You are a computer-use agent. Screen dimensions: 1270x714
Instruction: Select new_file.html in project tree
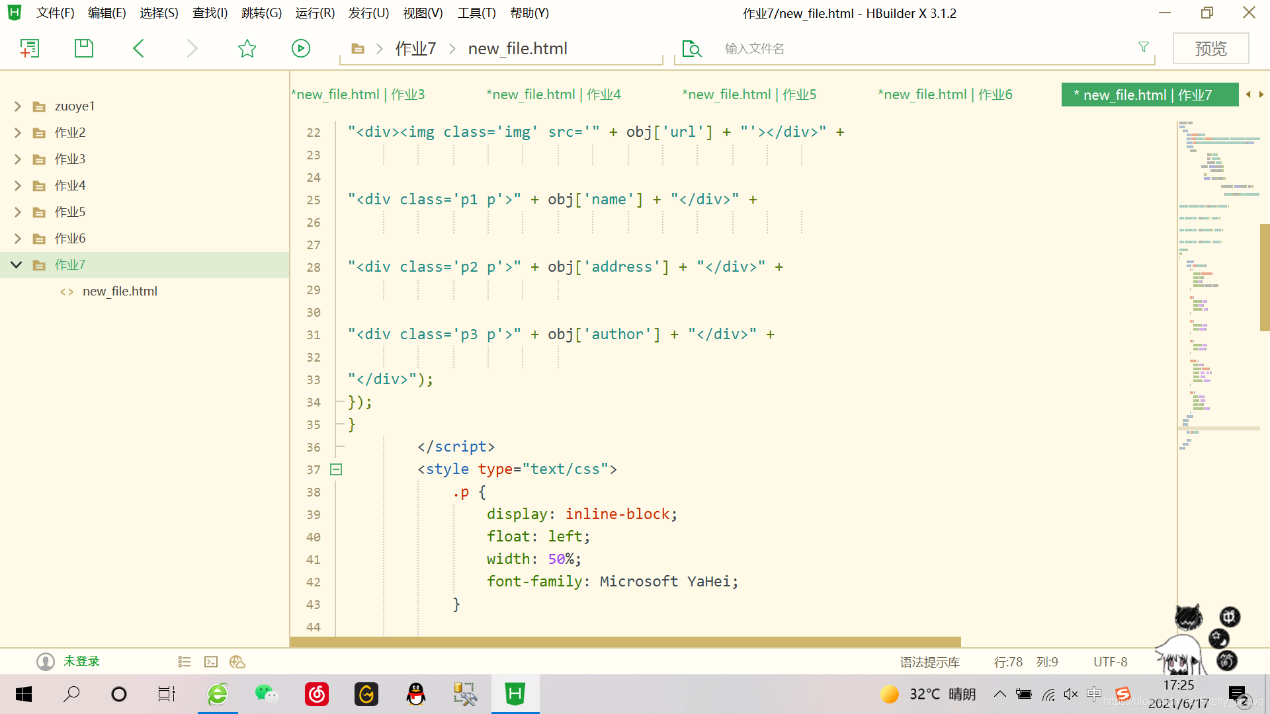click(x=120, y=292)
